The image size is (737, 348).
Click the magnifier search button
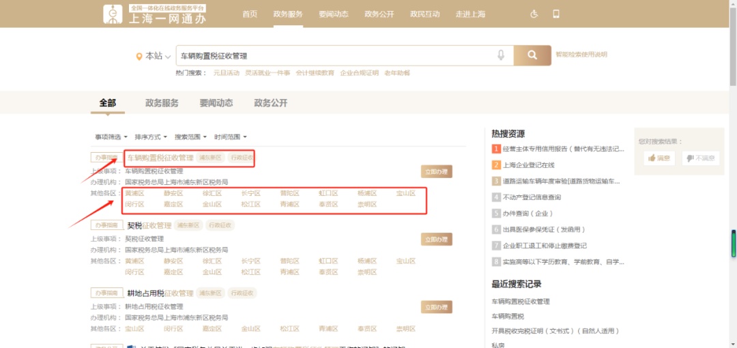click(532, 55)
